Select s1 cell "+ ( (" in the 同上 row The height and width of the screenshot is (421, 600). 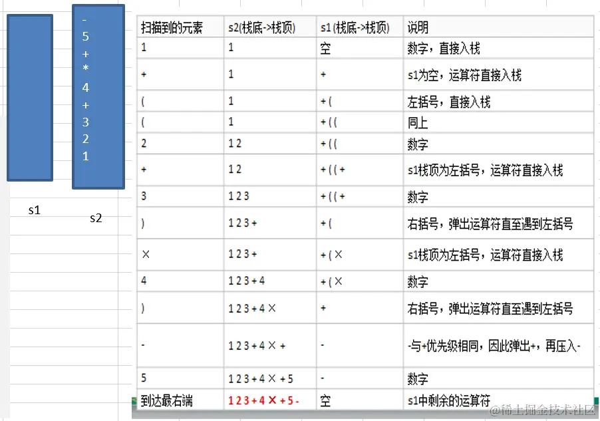click(360, 122)
